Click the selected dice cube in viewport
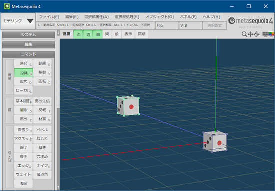The width and height of the screenshot is (275, 191). click(128, 106)
